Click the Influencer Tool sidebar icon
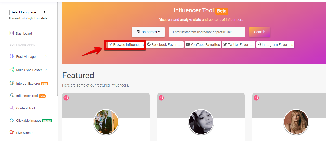The height and width of the screenshot is (143, 326). pyautogui.click(x=12, y=95)
